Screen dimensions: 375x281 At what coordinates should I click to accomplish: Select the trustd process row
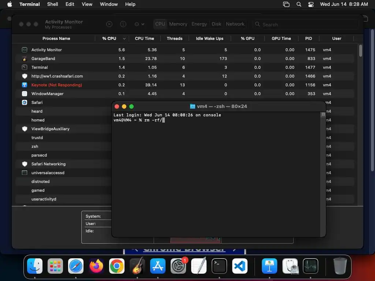coord(64,138)
